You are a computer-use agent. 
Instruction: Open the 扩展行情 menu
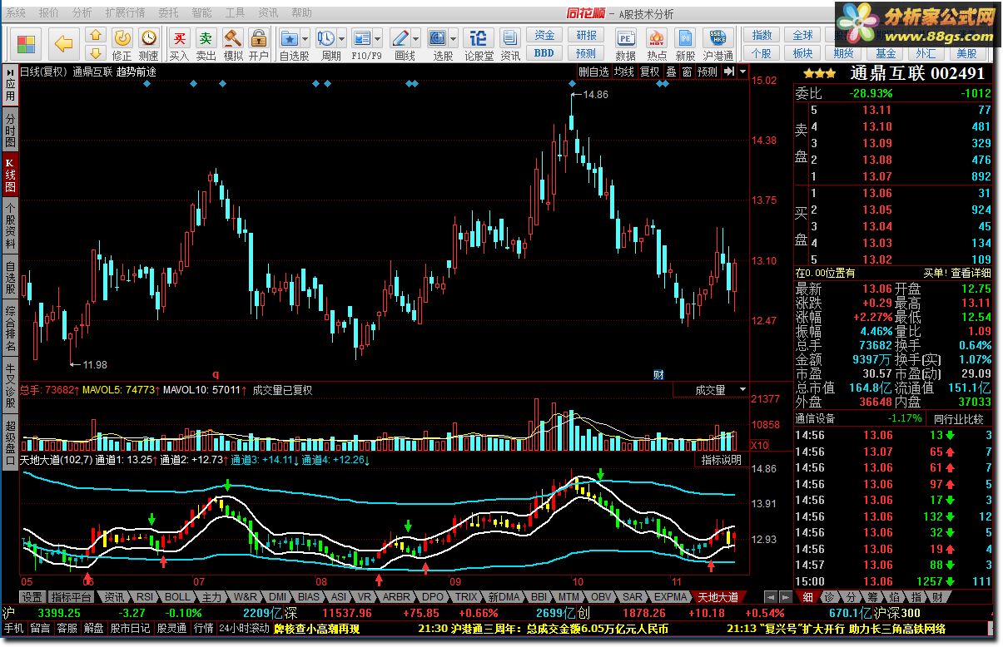point(125,13)
